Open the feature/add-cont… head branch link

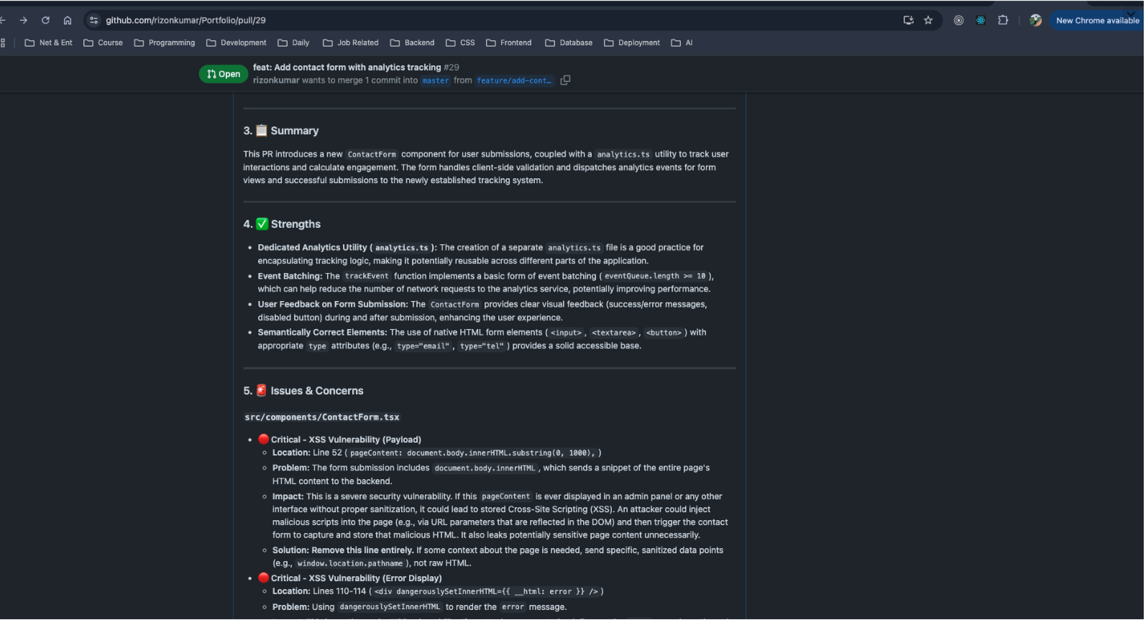[x=514, y=80]
